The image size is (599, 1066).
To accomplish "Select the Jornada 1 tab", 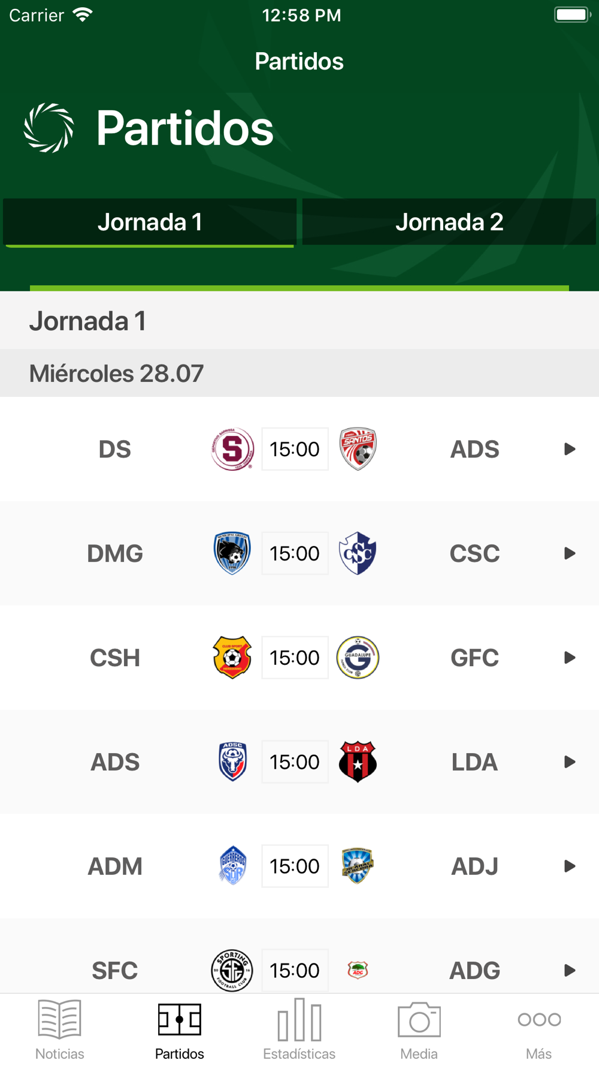I will coord(150,222).
